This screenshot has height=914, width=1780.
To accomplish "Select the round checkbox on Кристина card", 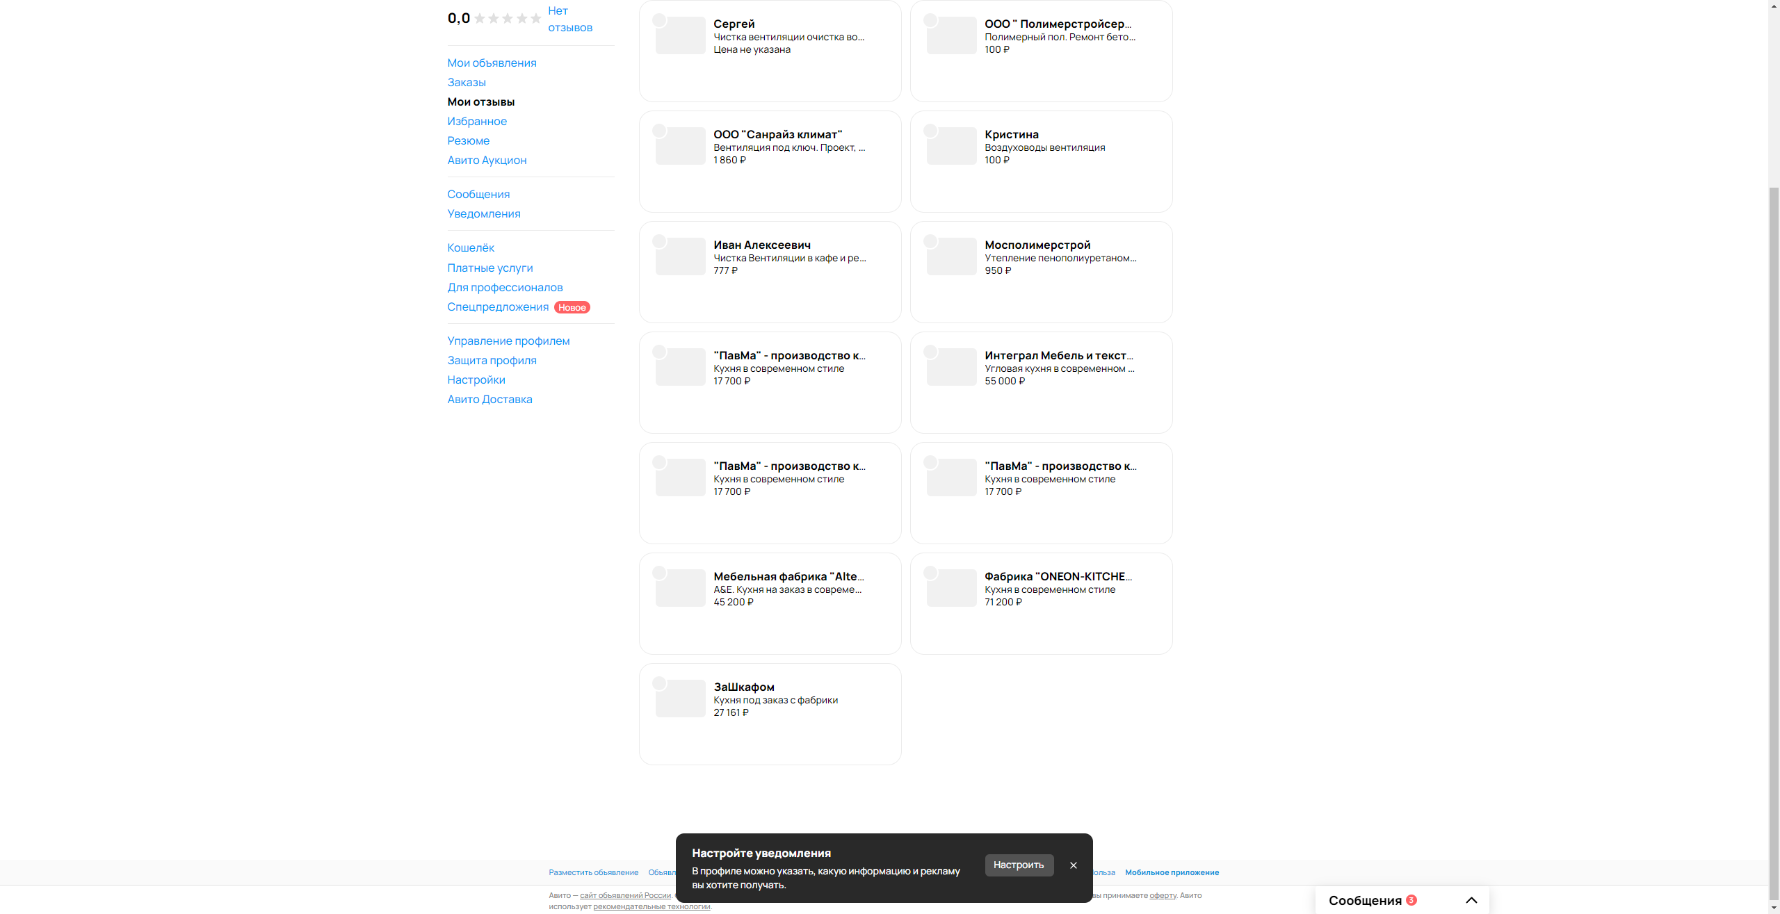I will click(x=930, y=131).
